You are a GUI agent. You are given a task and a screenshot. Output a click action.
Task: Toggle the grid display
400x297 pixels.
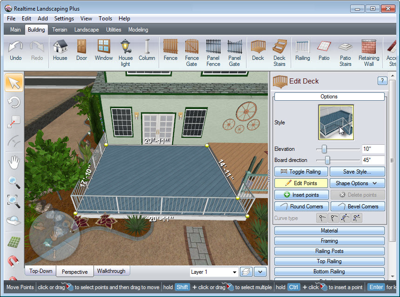(x=14, y=242)
